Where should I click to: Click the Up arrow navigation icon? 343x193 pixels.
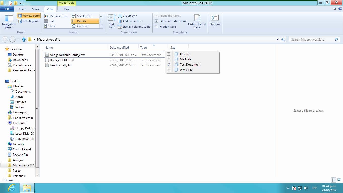click(24, 40)
